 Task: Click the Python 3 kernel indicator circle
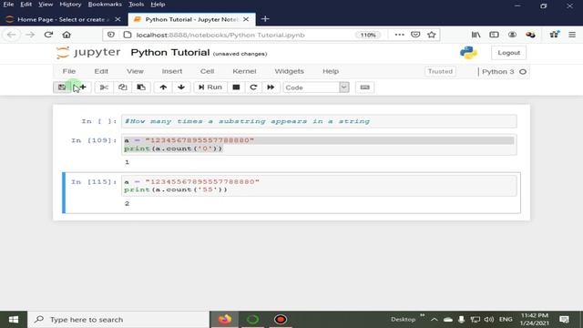(523, 71)
